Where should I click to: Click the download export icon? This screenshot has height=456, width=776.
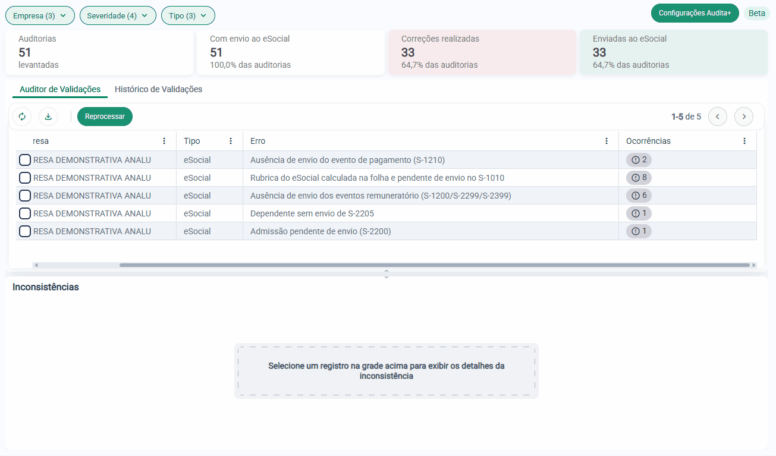point(48,117)
